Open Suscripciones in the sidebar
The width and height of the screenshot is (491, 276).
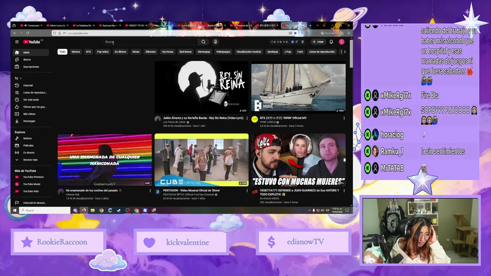(31, 67)
